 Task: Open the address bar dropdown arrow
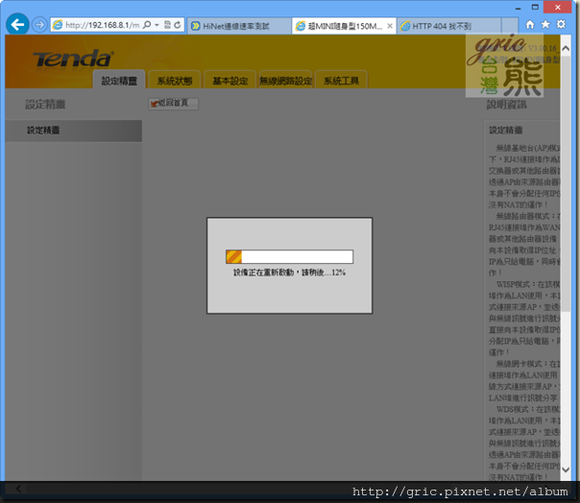[x=157, y=25]
